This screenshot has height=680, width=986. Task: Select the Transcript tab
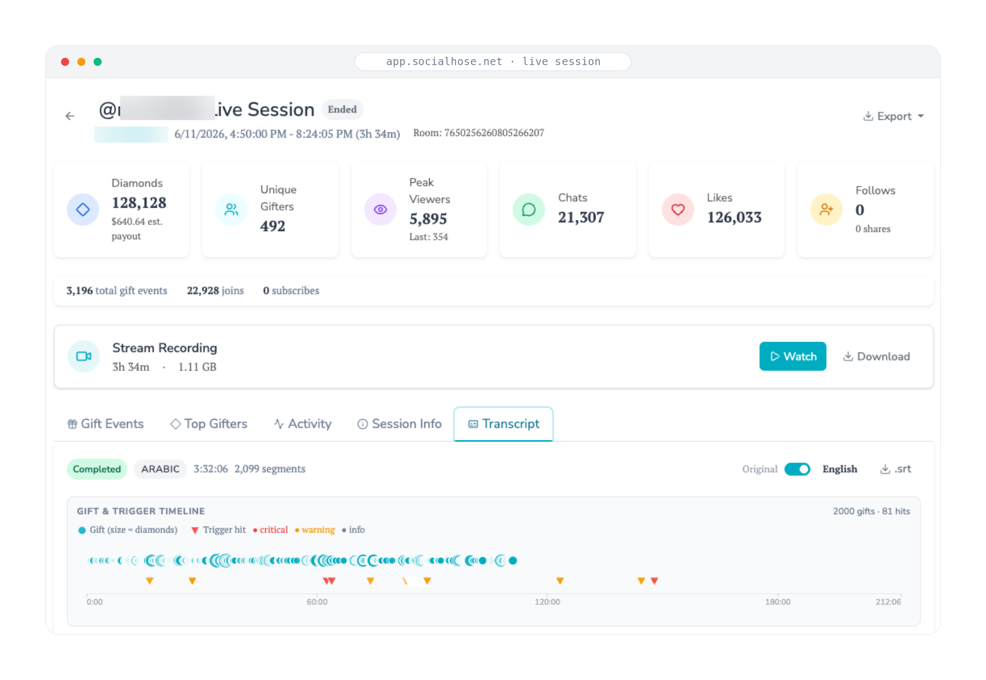pyautogui.click(x=504, y=424)
